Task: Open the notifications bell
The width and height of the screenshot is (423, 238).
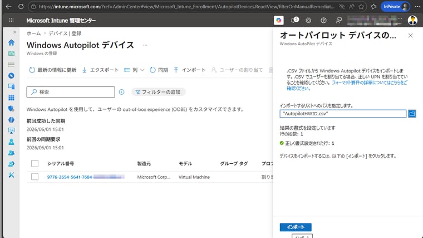Action: point(294,20)
